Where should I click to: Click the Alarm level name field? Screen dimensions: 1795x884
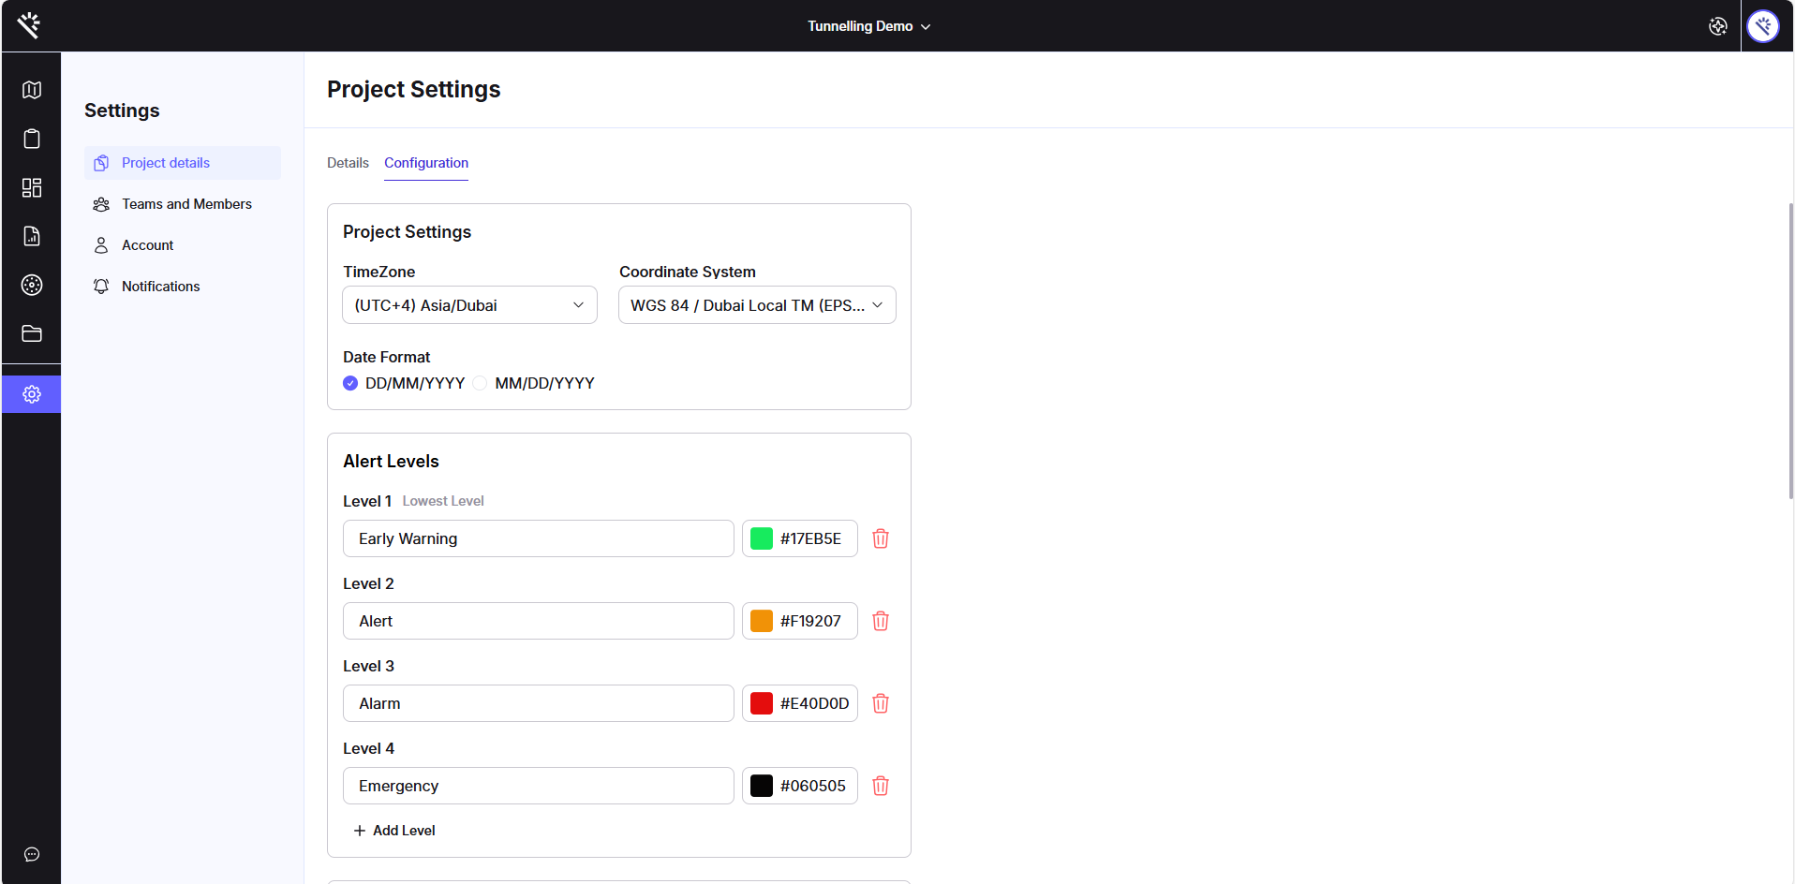[x=538, y=703]
